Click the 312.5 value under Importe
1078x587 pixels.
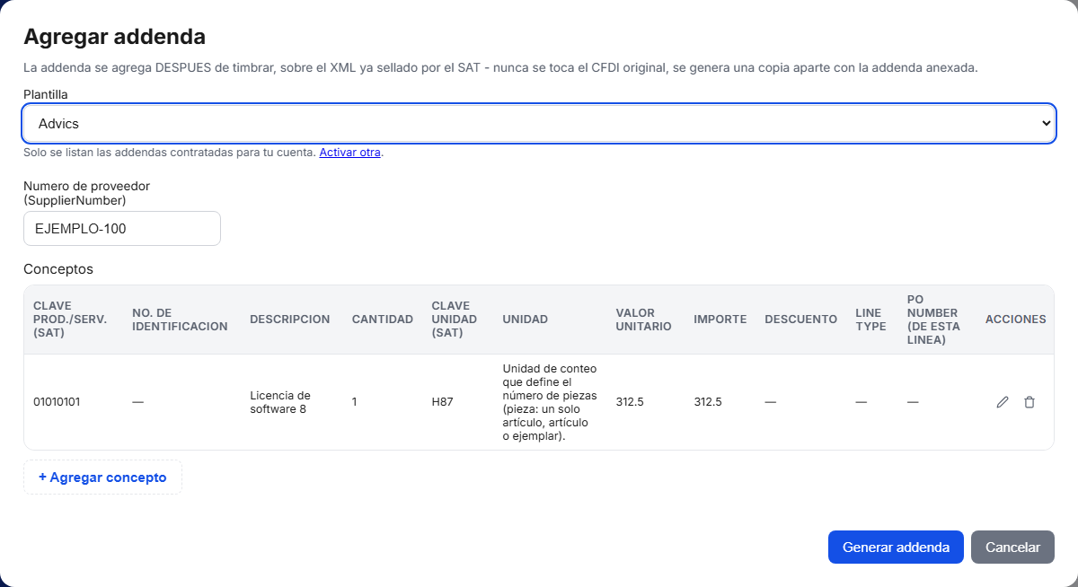[708, 402]
